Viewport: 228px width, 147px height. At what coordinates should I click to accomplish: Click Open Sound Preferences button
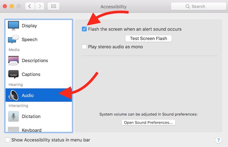click(148, 122)
